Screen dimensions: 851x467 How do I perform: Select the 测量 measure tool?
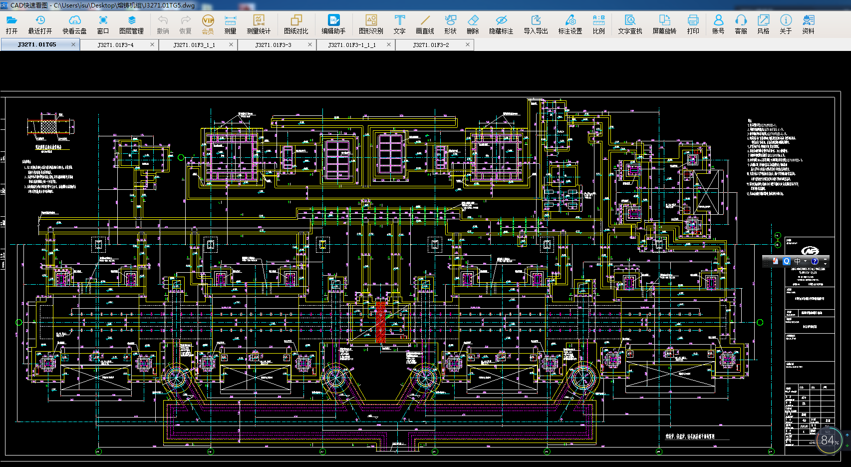point(230,24)
